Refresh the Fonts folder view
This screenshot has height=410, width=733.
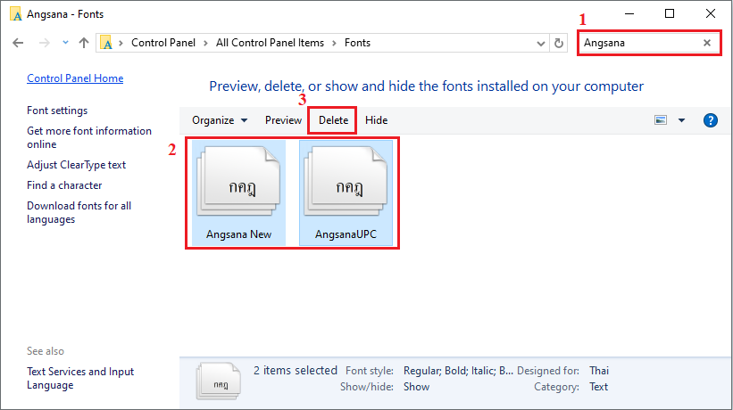[560, 43]
